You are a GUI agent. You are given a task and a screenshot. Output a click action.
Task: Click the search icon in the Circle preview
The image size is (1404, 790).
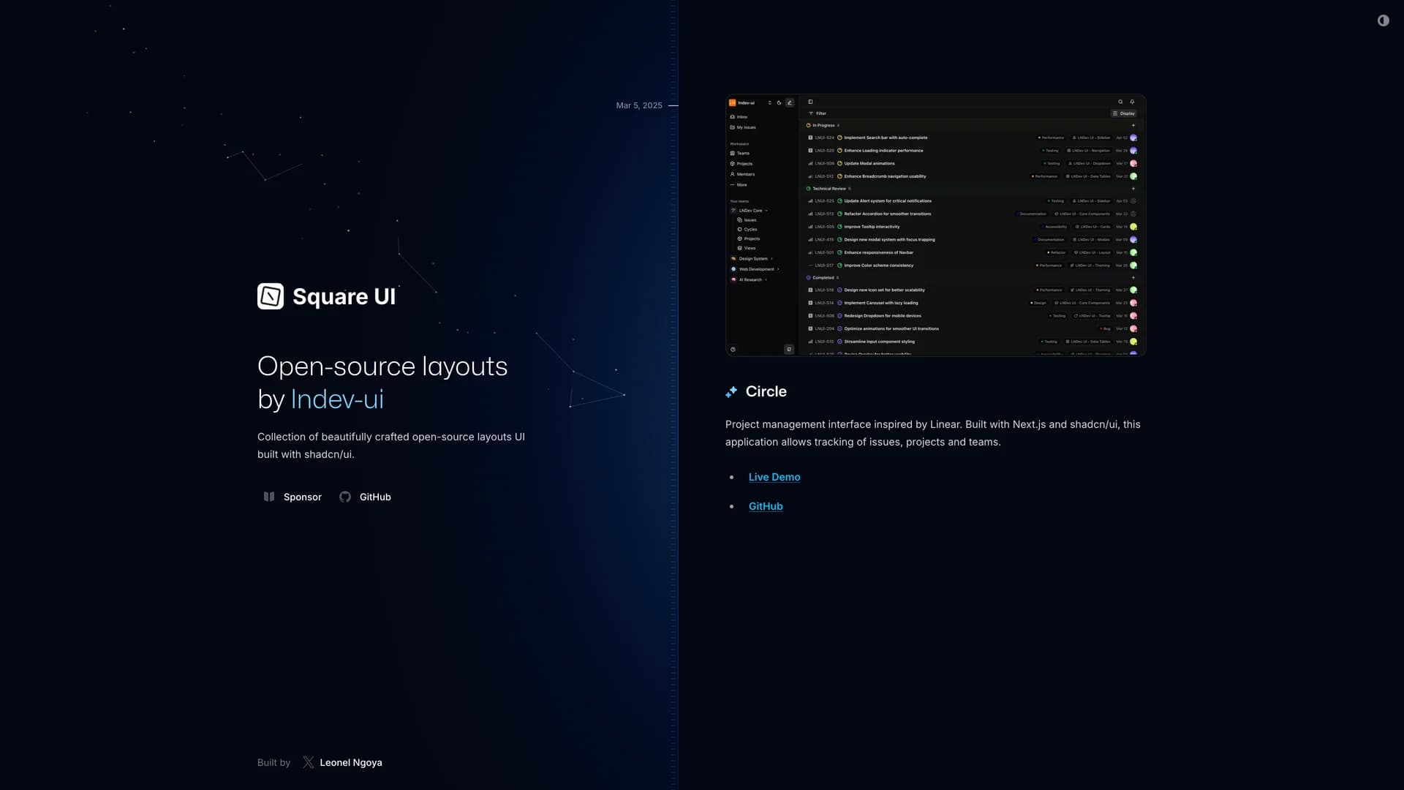coord(1120,102)
